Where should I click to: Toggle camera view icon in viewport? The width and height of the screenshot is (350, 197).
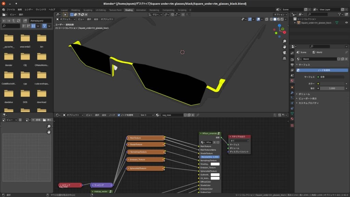click(284, 52)
